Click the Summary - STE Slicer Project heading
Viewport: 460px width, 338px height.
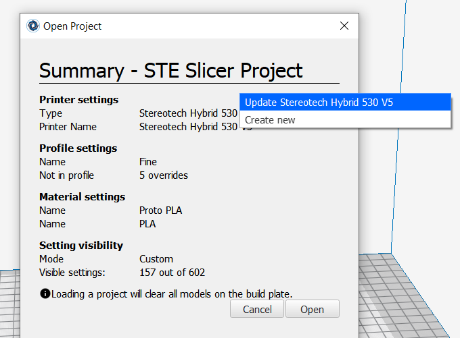(170, 71)
